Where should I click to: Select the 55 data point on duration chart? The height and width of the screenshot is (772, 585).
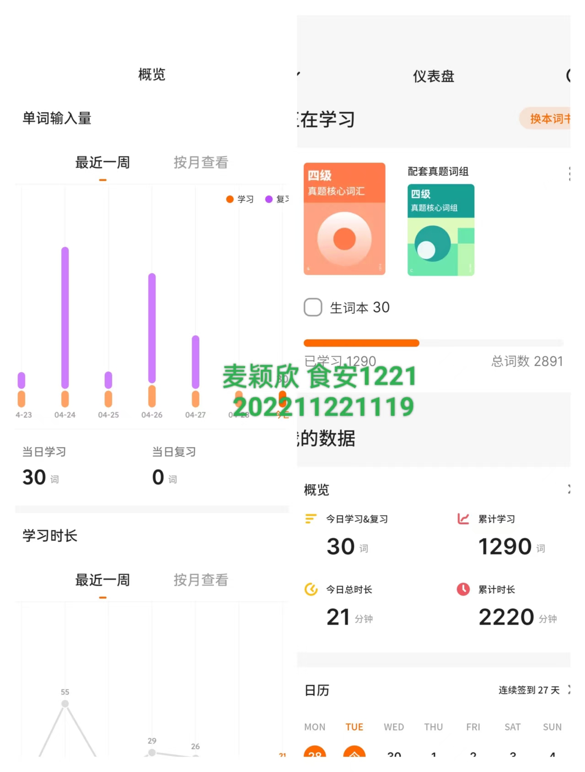(65, 704)
